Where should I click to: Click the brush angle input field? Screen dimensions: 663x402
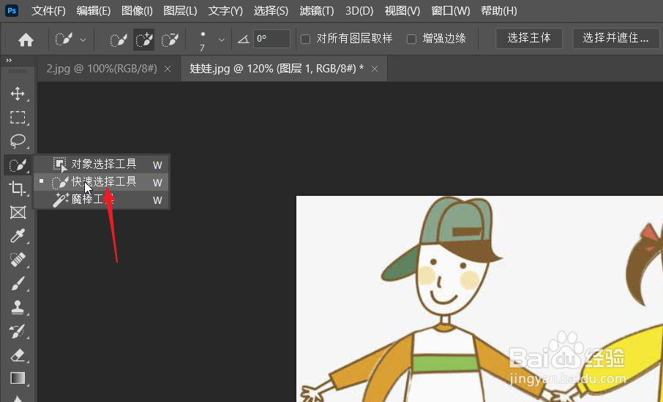pyautogui.click(x=272, y=39)
